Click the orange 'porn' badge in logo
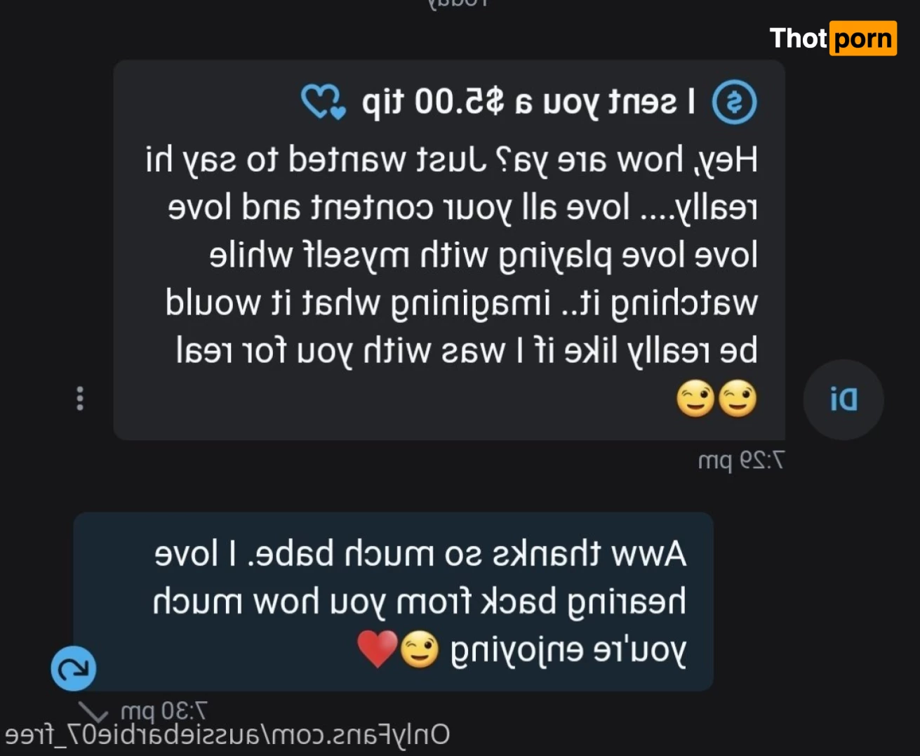This screenshot has width=920, height=756. click(x=863, y=38)
